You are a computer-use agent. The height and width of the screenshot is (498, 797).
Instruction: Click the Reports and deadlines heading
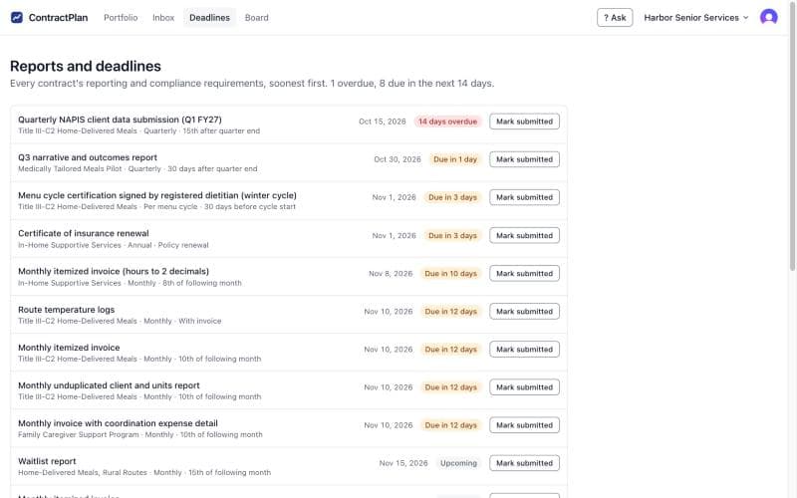86,66
